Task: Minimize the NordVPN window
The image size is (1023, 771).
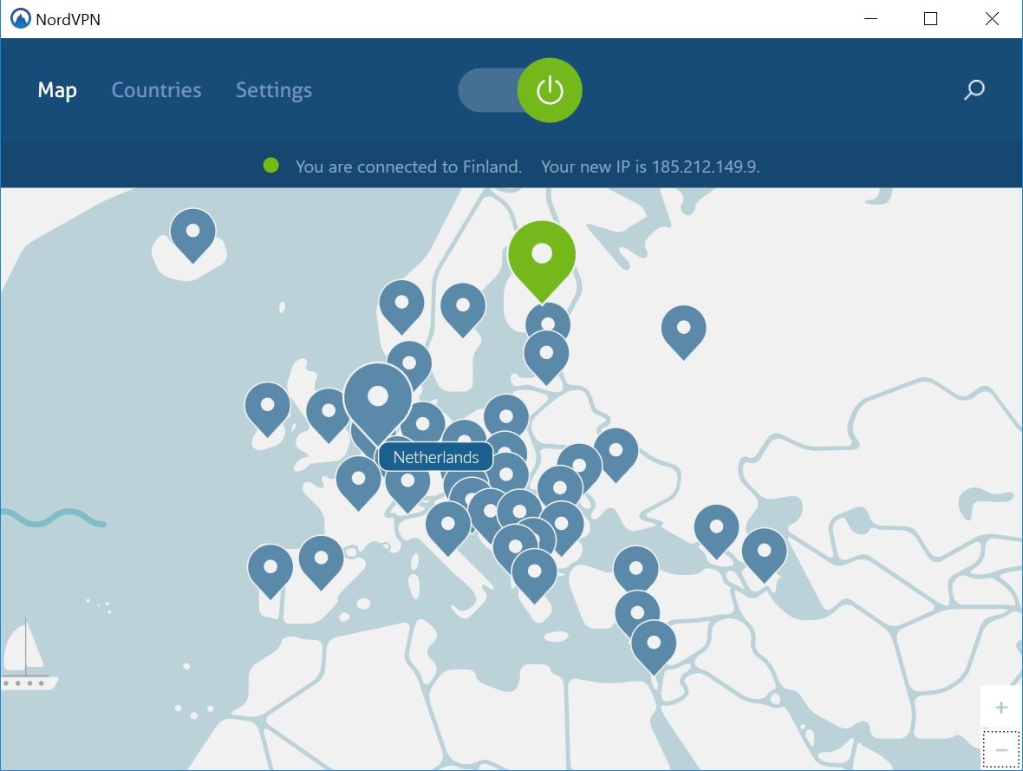Action: (870, 19)
